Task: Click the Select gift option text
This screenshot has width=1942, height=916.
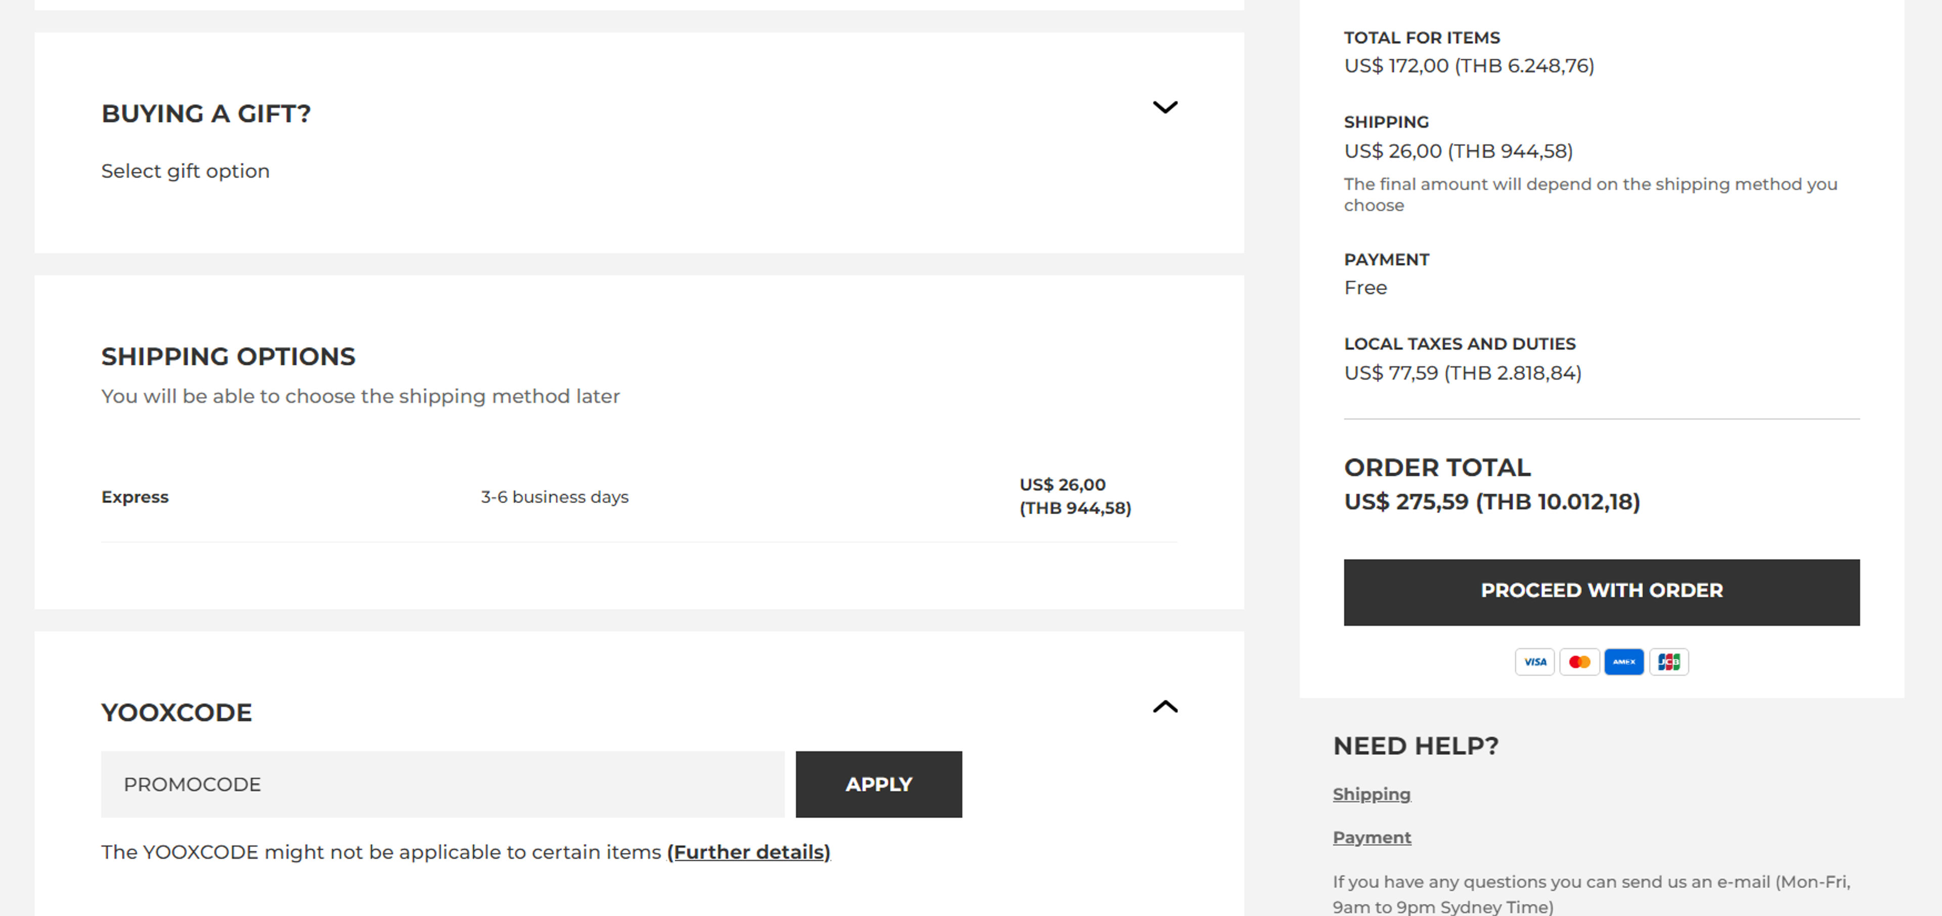Action: pyautogui.click(x=186, y=171)
